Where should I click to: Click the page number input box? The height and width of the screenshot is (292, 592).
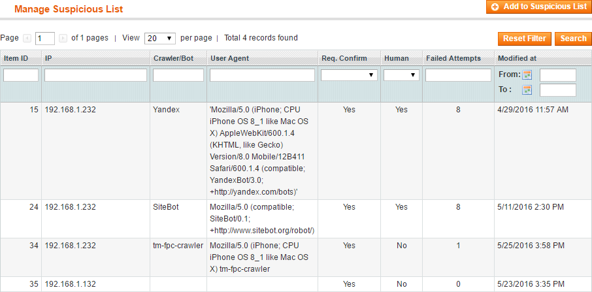click(45, 38)
